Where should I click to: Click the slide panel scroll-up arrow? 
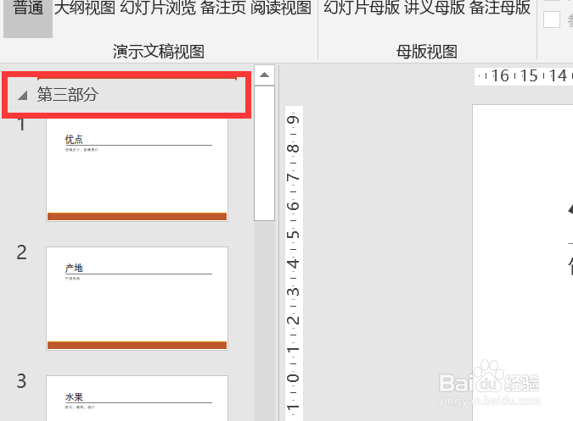[x=264, y=75]
